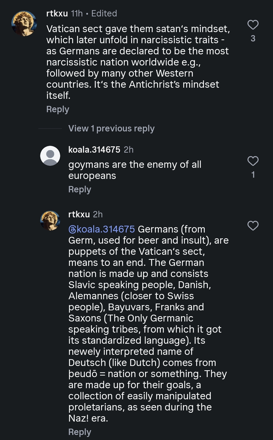Screen dimensions: 273x440
Task: Open rtkxu username on the 11h comment
Action: (57, 13)
